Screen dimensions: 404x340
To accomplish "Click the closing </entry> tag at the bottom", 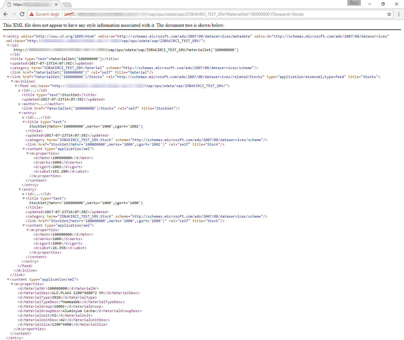I will tap(14, 338).
